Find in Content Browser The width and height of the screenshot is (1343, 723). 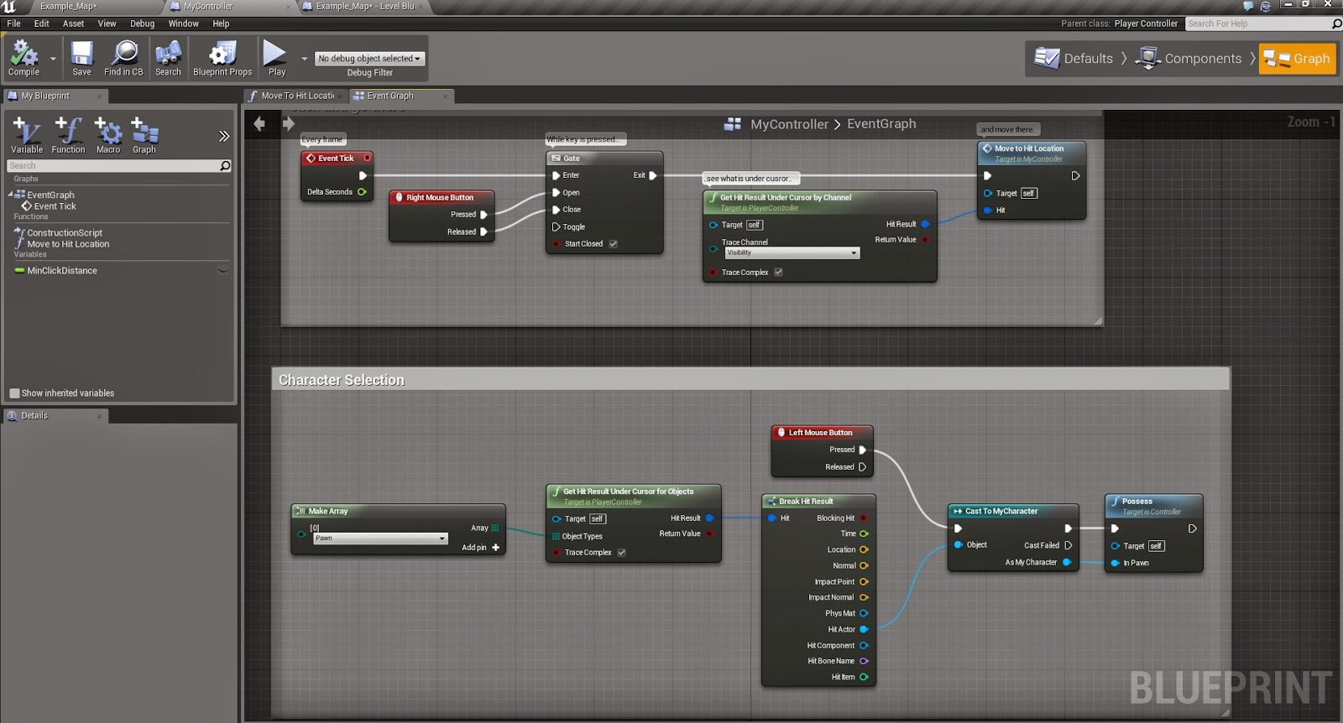click(x=123, y=58)
